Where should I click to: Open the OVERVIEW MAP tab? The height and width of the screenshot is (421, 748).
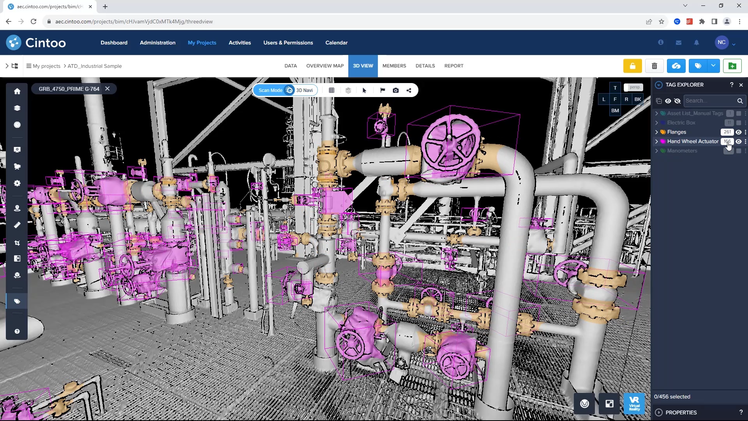coord(325,66)
